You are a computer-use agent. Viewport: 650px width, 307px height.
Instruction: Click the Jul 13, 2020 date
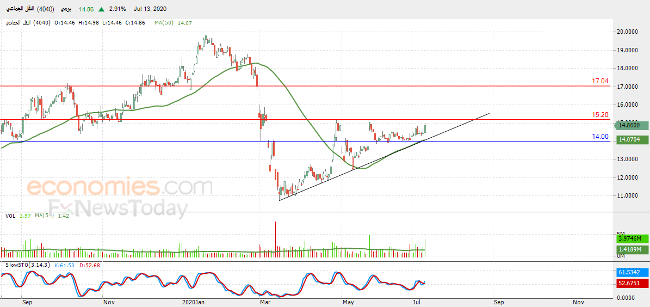pos(150,9)
